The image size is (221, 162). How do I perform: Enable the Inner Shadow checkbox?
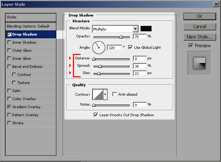point(9,42)
